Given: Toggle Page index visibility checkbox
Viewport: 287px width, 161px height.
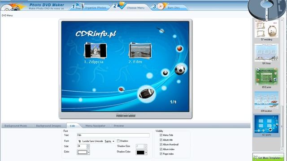Looking at the screenshot, I should 161,154.
